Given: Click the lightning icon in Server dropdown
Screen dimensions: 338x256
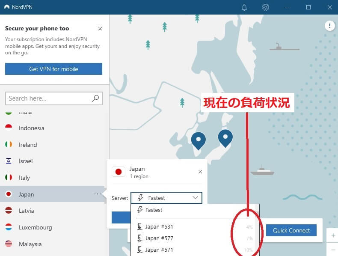Looking at the screenshot, I should (x=141, y=198).
